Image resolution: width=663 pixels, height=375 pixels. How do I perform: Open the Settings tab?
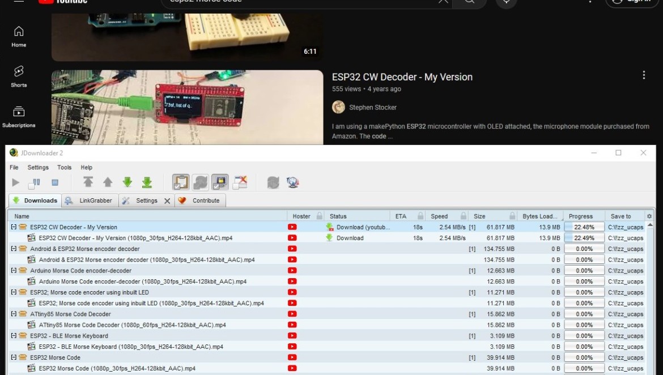pos(141,201)
